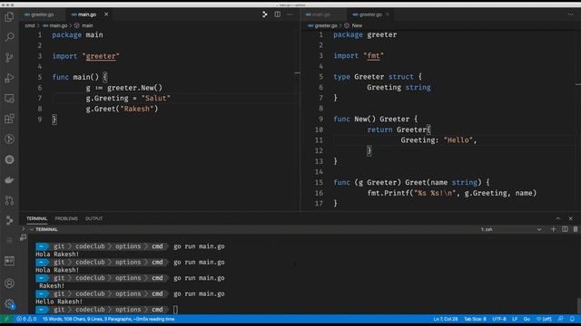This screenshot has height=326, width=581.
Task: Open the Kubernetes helm-wheel activity icon
Action: tap(9, 159)
